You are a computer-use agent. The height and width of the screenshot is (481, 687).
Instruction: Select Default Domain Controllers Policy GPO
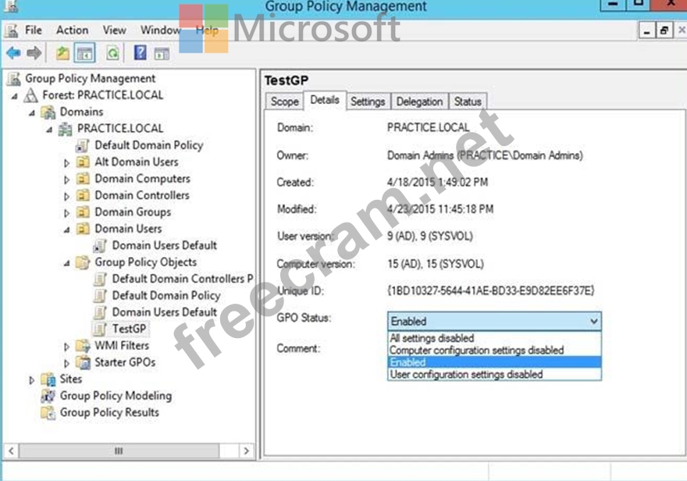click(x=182, y=279)
